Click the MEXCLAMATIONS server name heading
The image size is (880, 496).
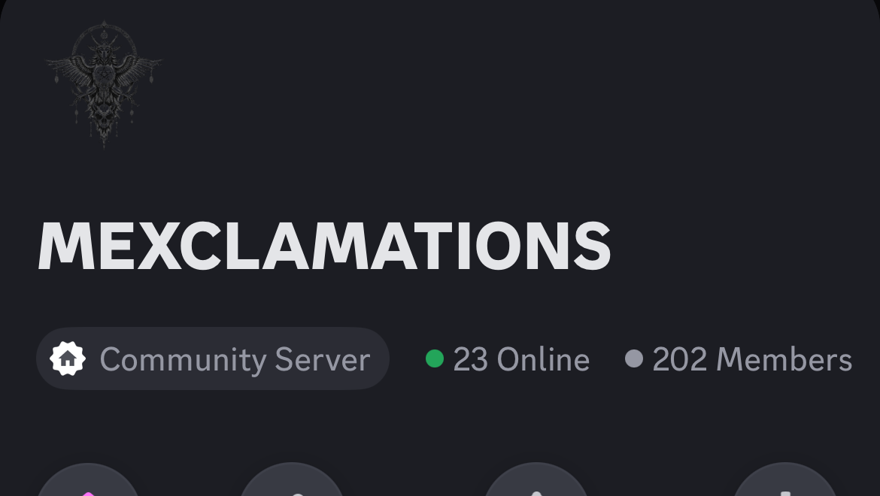[x=324, y=246]
